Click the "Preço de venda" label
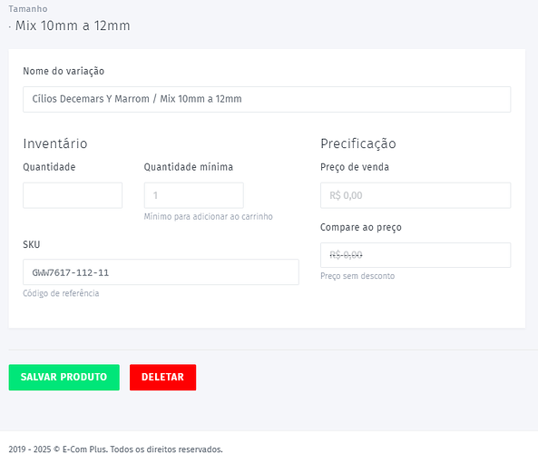This screenshot has height=454, width=538. coord(355,167)
